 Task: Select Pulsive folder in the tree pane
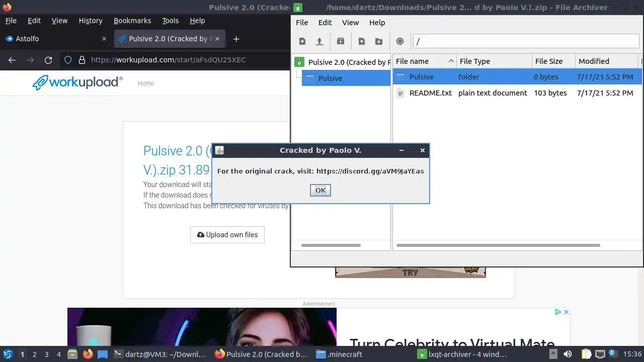(x=346, y=78)
